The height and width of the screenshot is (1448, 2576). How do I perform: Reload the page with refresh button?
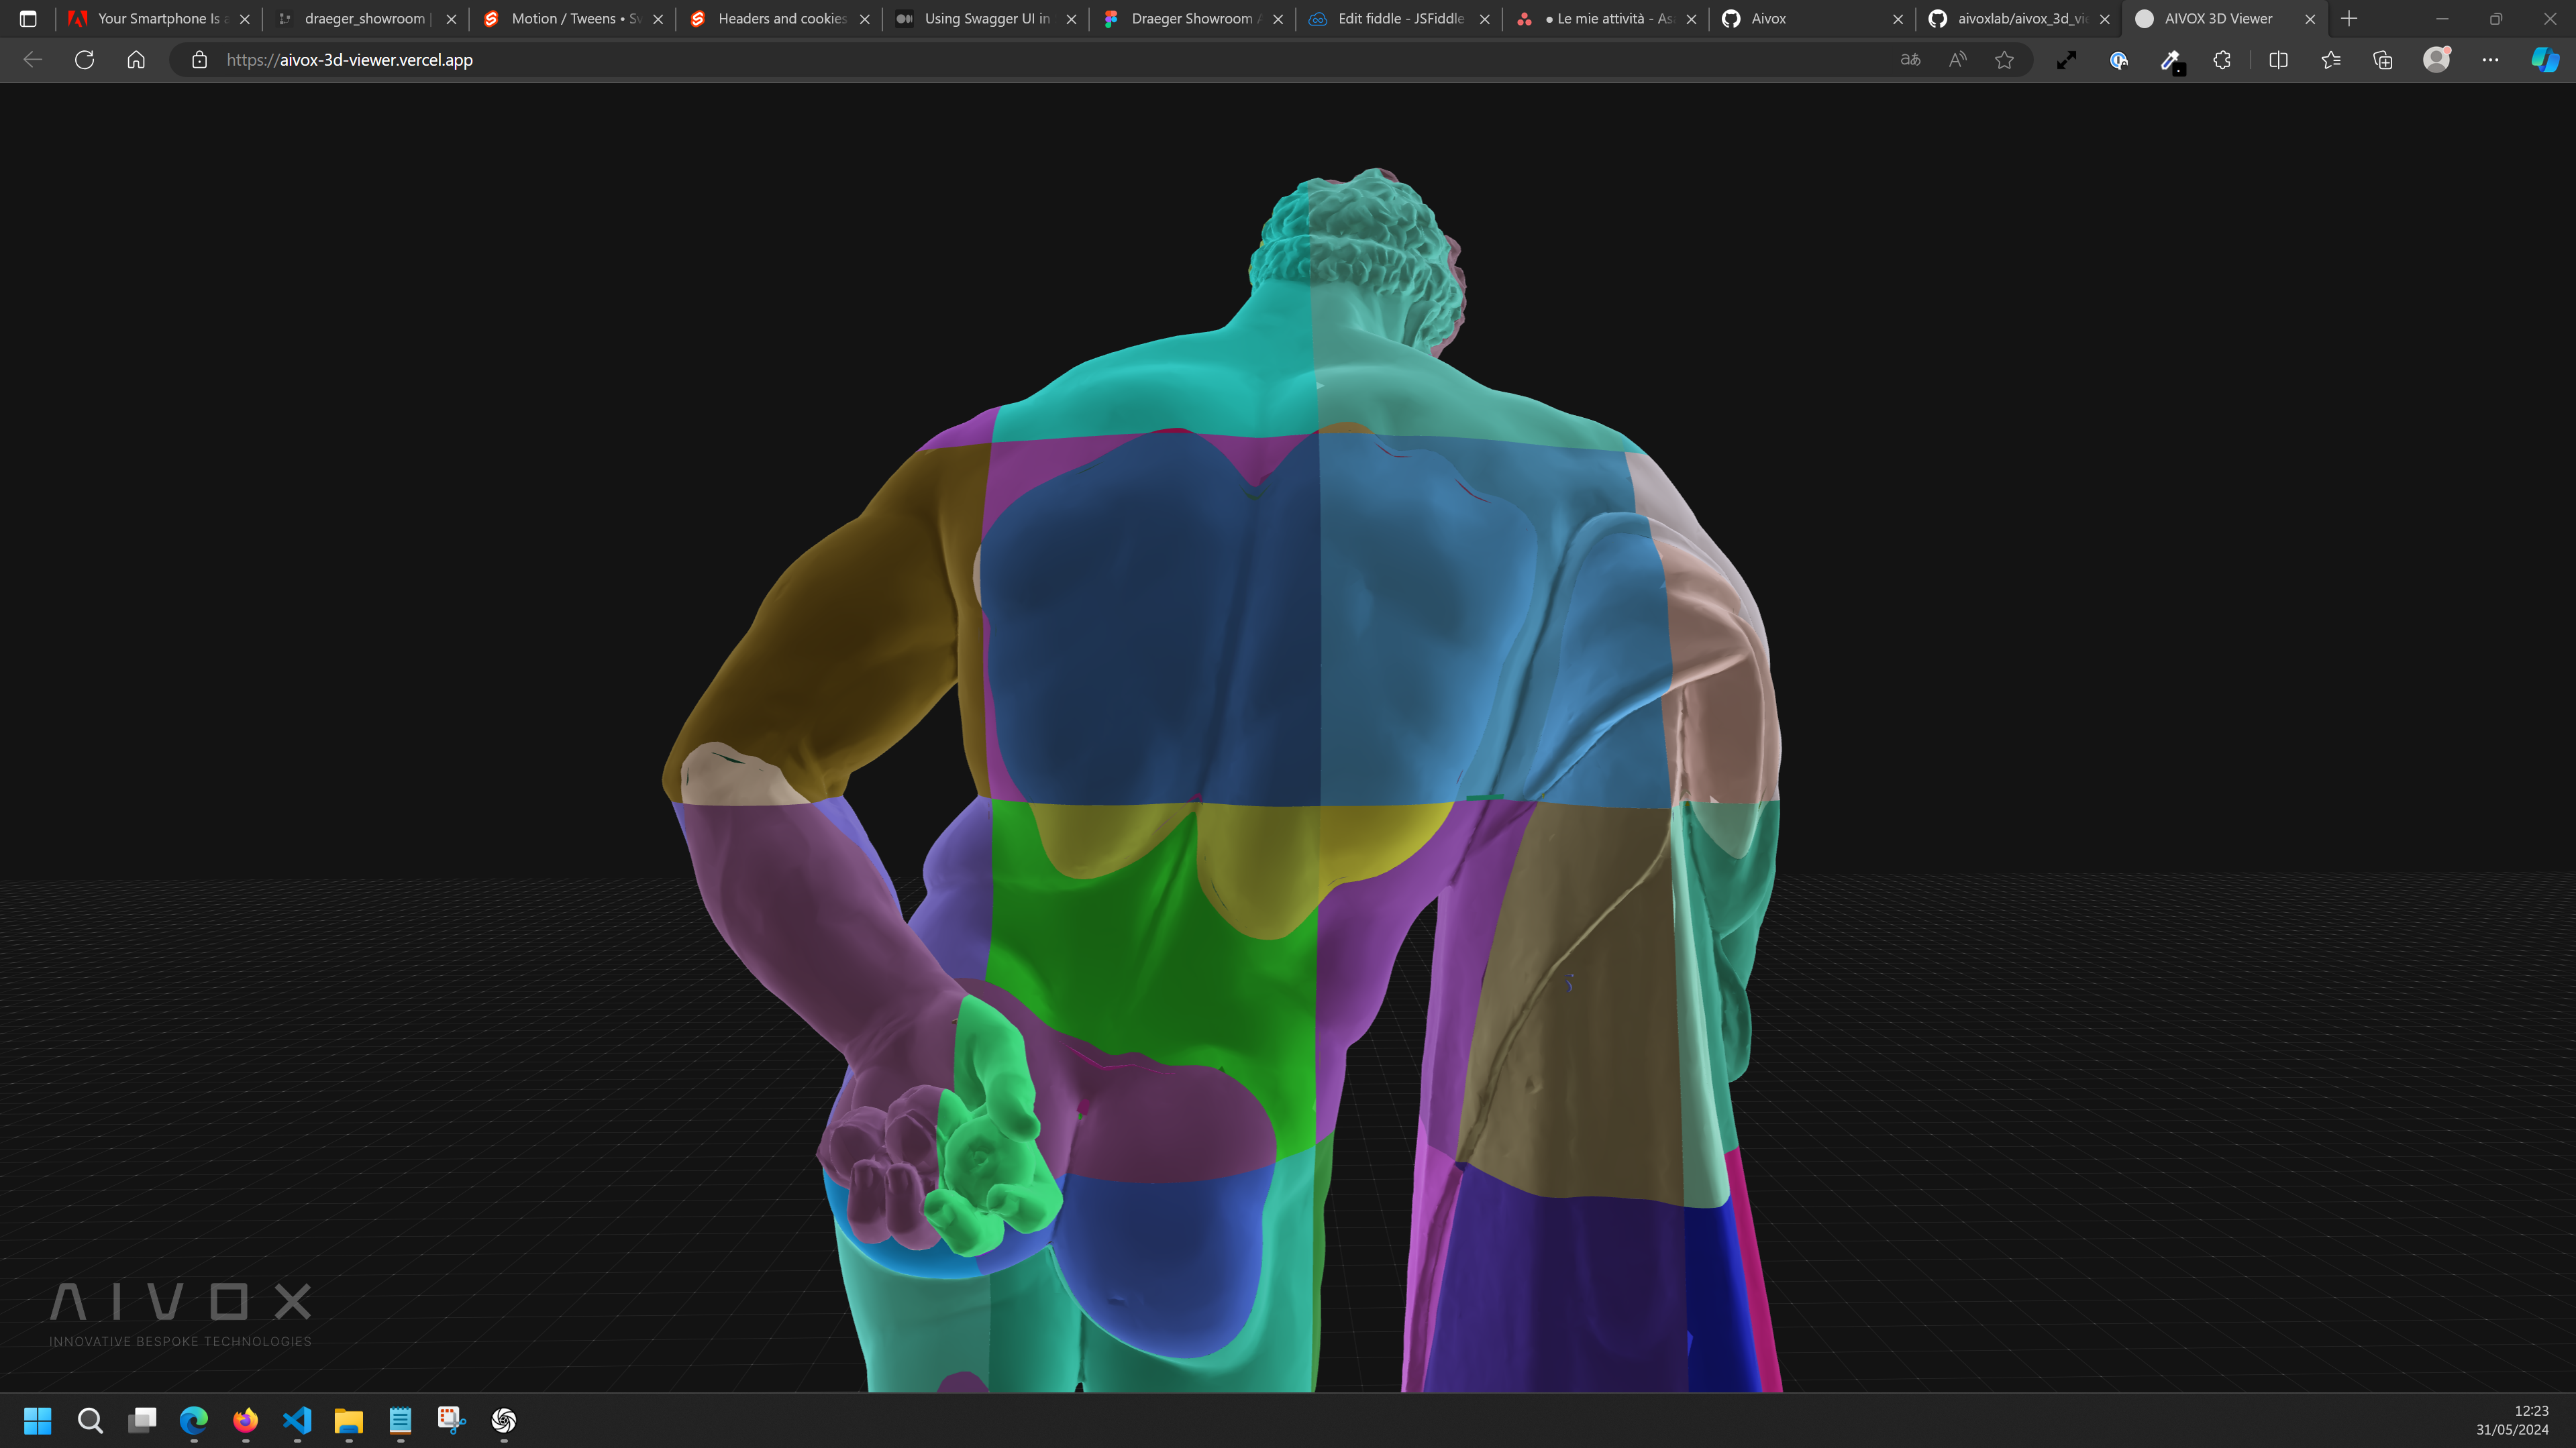pos(84,60)
